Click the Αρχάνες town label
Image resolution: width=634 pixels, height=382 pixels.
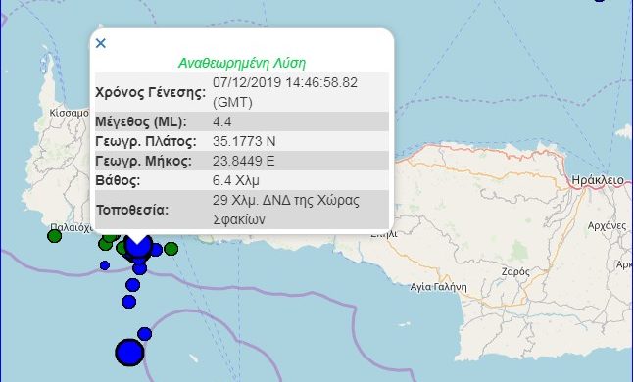click(x=607, y=226)
